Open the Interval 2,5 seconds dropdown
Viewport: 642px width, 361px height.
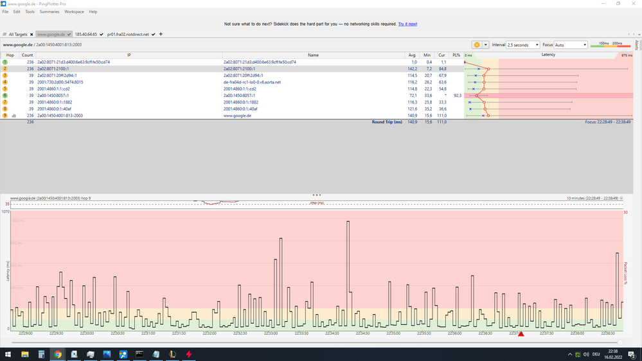click(523, 45)
